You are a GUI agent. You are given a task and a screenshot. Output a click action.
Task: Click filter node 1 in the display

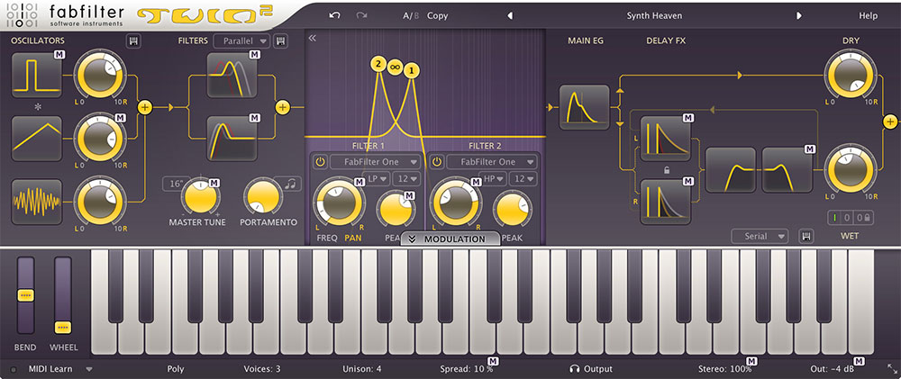tap(412, 70)
